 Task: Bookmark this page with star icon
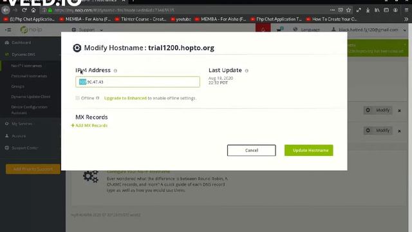[349, 10]
